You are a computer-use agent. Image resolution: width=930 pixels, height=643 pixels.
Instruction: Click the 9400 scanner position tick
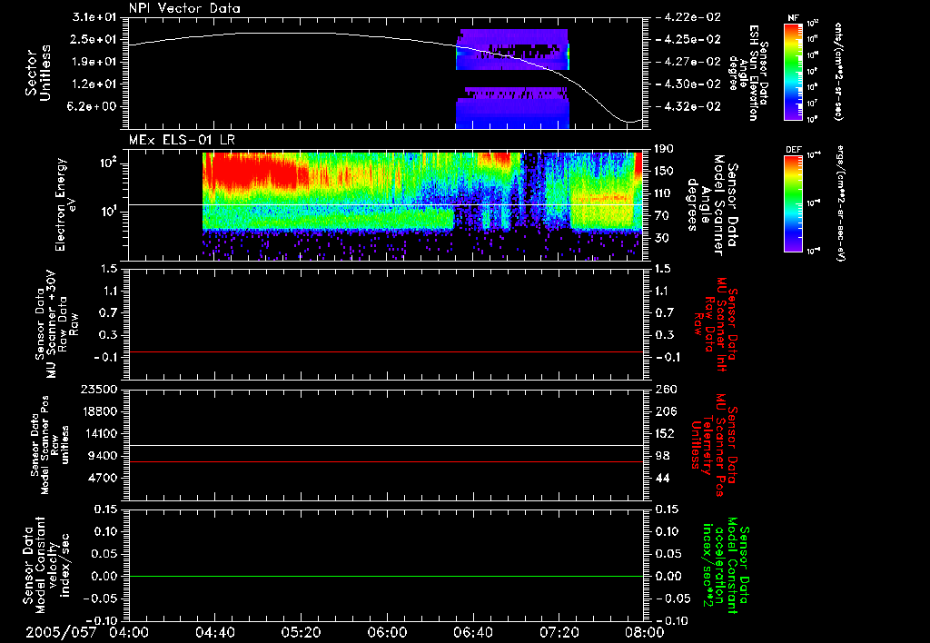103,456
